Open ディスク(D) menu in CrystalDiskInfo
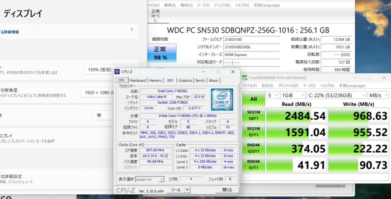This screenshot has height=199, width=391. [222, 5]
